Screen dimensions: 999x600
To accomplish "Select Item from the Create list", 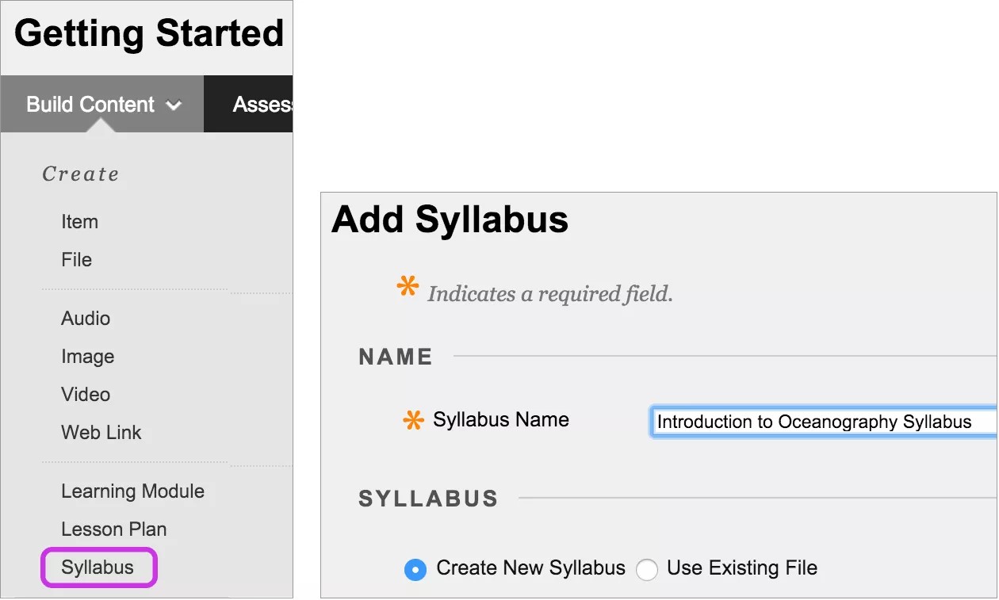I will click(79, 222).
